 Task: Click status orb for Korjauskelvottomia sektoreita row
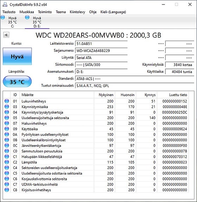pos(7,179)
